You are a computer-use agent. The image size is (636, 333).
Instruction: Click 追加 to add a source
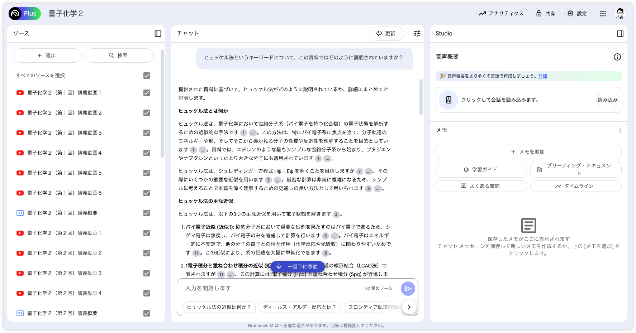point(47,56)
